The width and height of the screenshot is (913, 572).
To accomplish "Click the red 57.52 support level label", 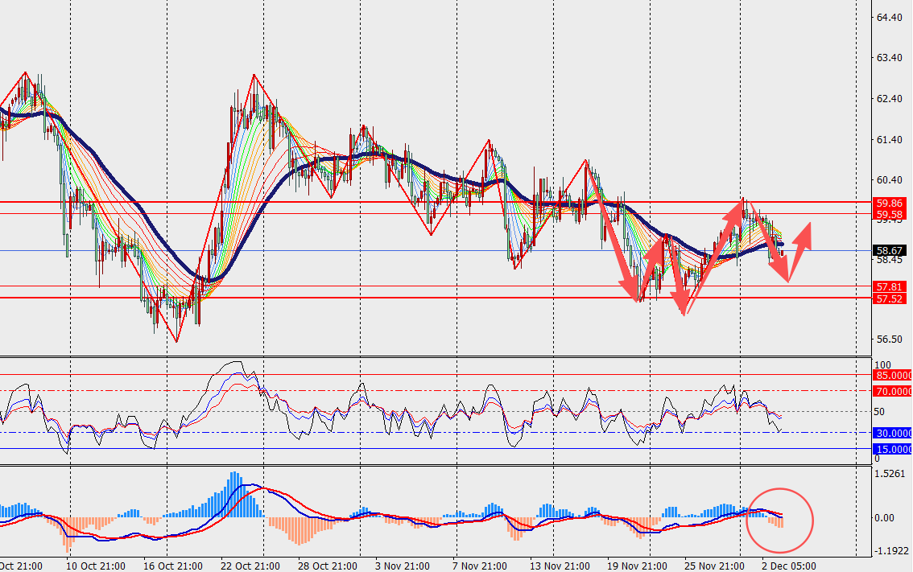I will tap(889, 298).
